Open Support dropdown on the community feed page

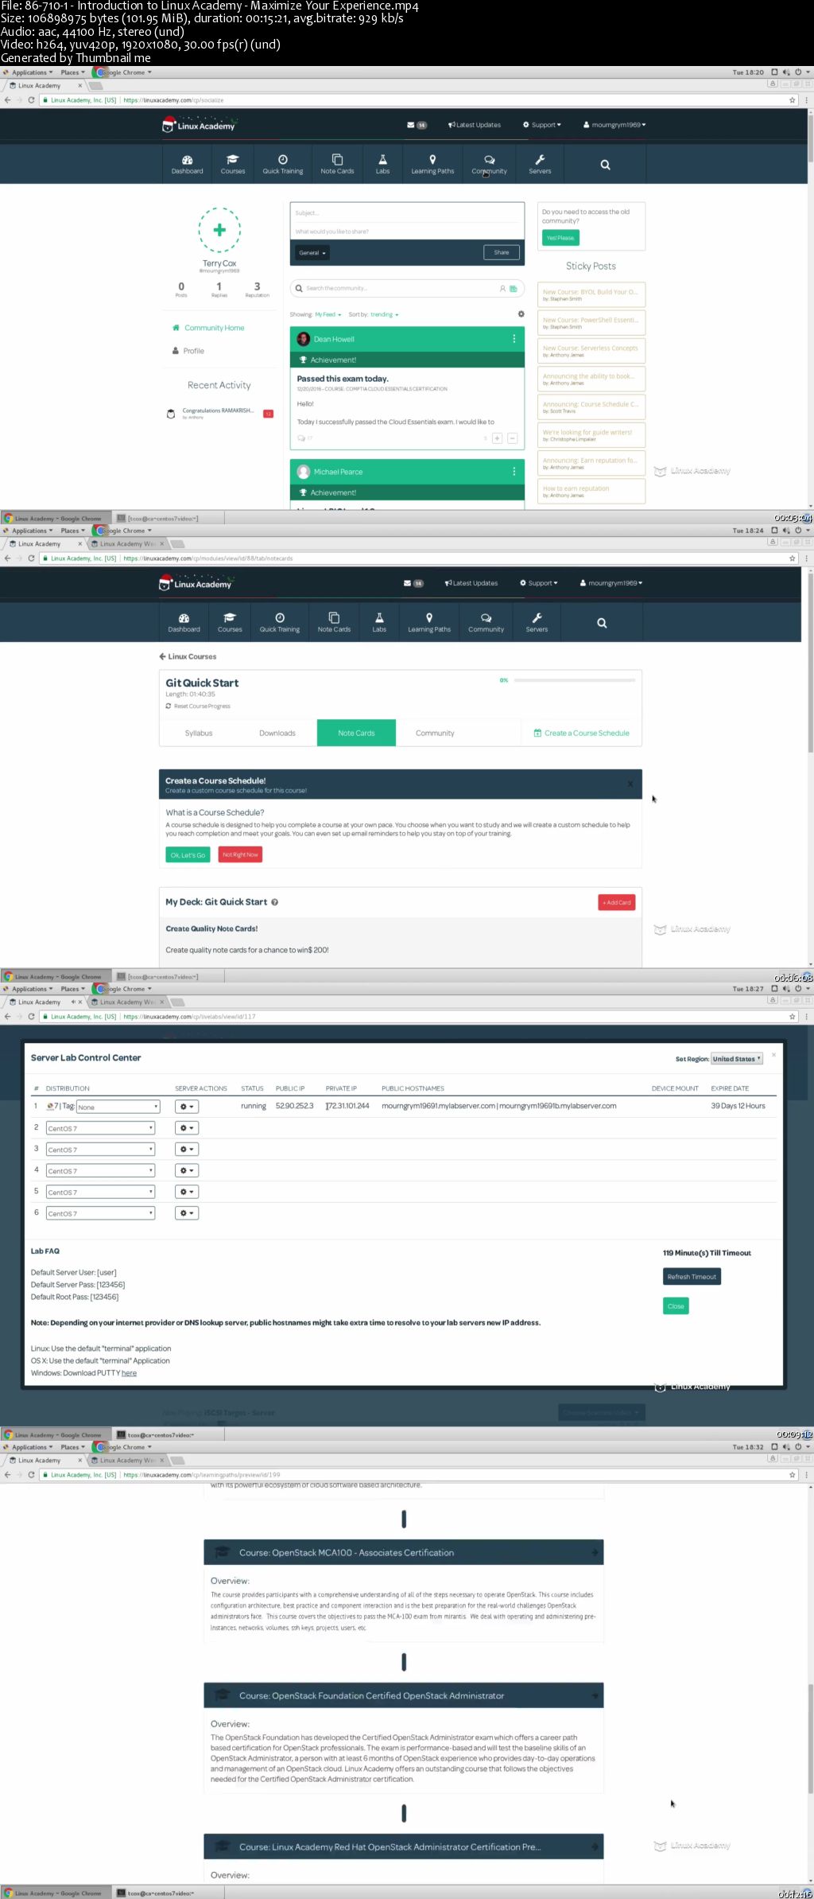[x=542, y=125]
